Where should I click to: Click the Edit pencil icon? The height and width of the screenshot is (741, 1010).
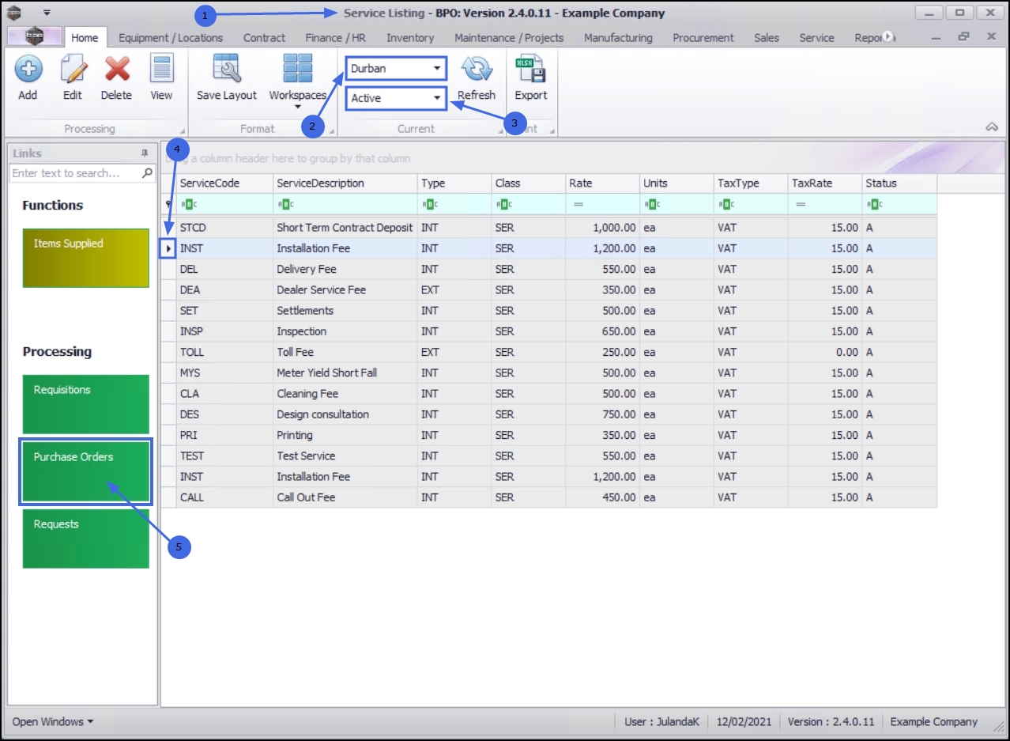[73, 70]
